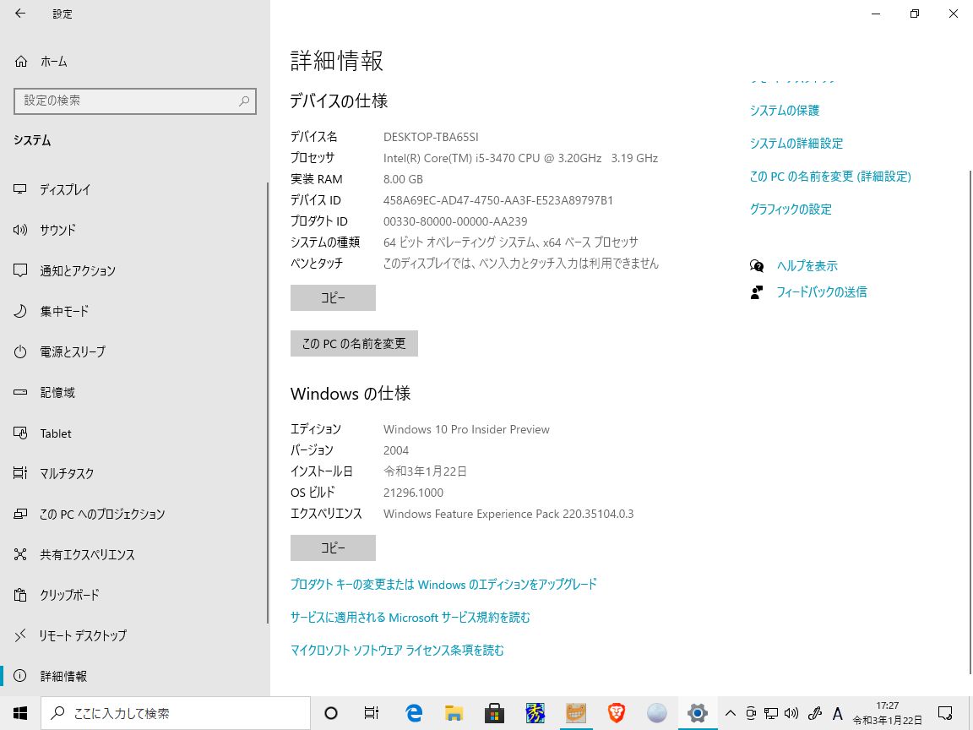Click product ID 00330-80000-00000-AA239
This screenshot has height=730, width=973.
455,221
